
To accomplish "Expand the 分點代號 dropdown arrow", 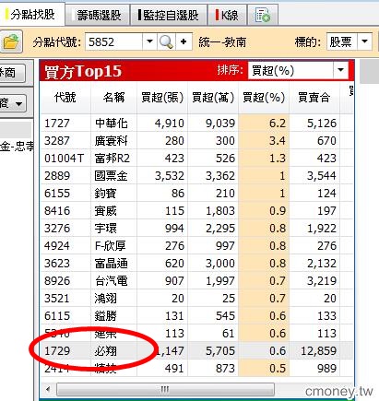I will point(149,41).
